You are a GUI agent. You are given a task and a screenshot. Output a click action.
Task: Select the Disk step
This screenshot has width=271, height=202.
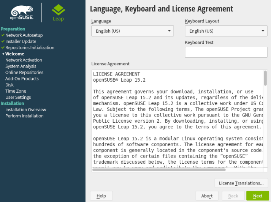pyautogui.click(x=10, y=85)
